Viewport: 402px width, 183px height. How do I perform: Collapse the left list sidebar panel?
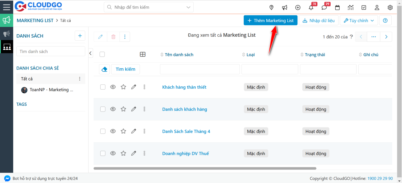tap(91, 53)
